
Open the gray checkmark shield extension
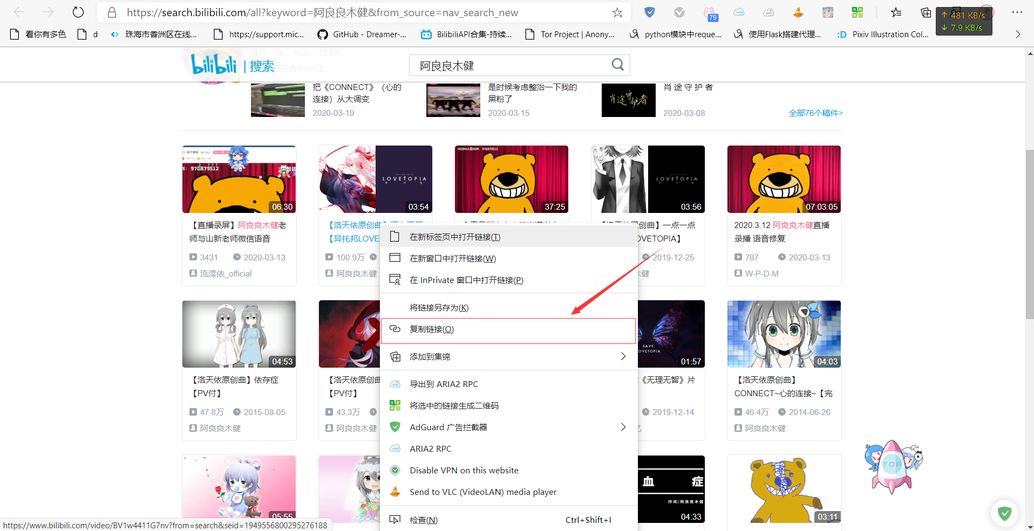coord(679,12)
